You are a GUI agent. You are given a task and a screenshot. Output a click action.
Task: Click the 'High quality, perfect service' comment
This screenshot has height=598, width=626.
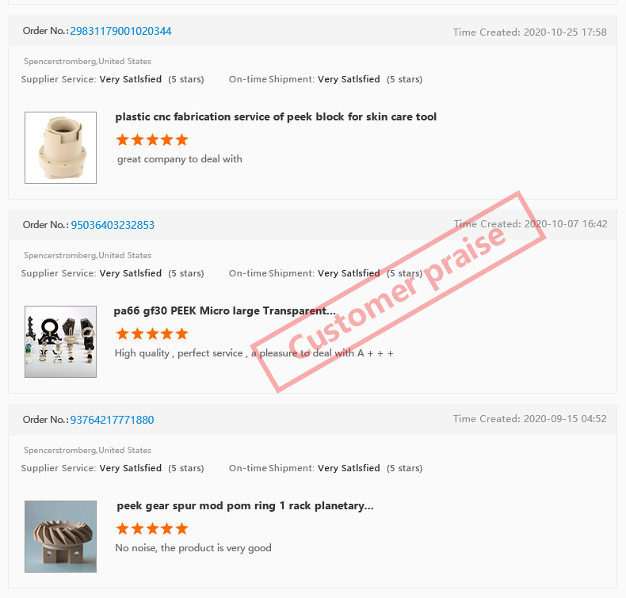pos(254,353)
